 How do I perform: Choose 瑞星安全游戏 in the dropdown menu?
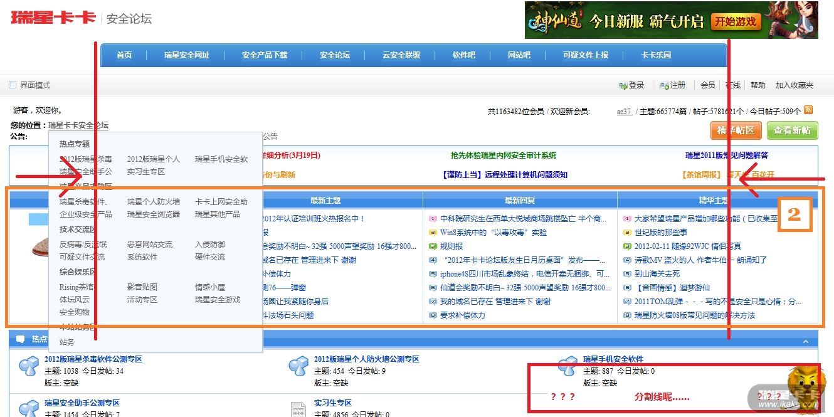click(218, 300)
